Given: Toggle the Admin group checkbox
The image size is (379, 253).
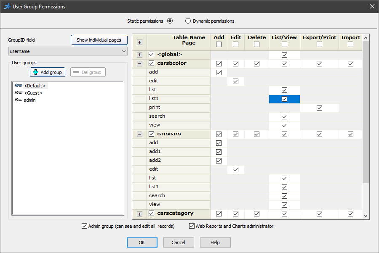Looking at the screenshot, I should coord(84,226).
